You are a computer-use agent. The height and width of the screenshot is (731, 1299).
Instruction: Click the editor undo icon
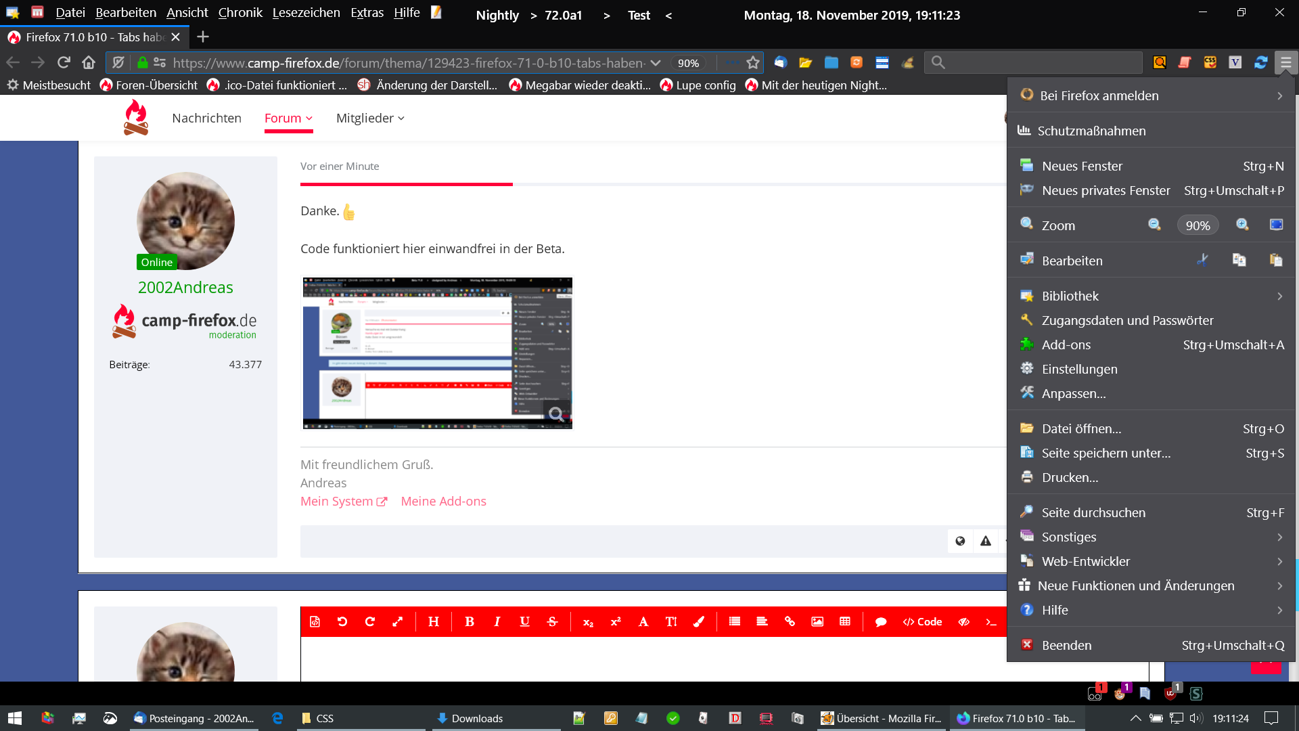tap(342, 621)
